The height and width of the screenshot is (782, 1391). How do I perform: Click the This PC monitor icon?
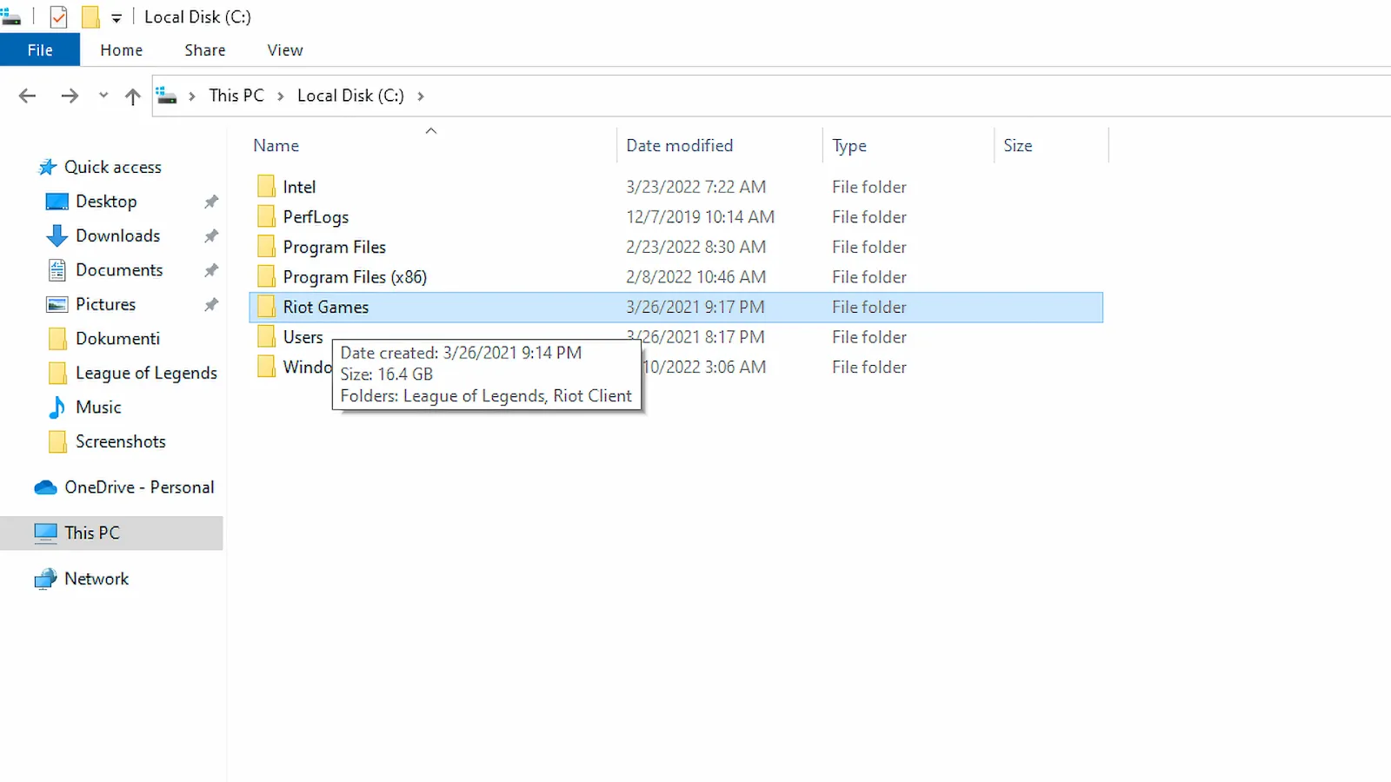point(45,533)
